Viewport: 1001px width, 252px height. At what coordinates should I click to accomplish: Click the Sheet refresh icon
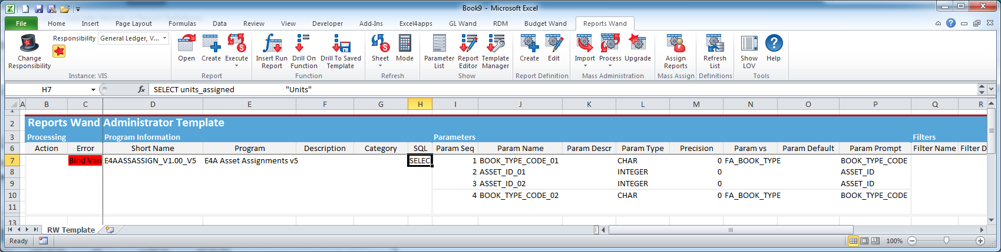(380, 44)
